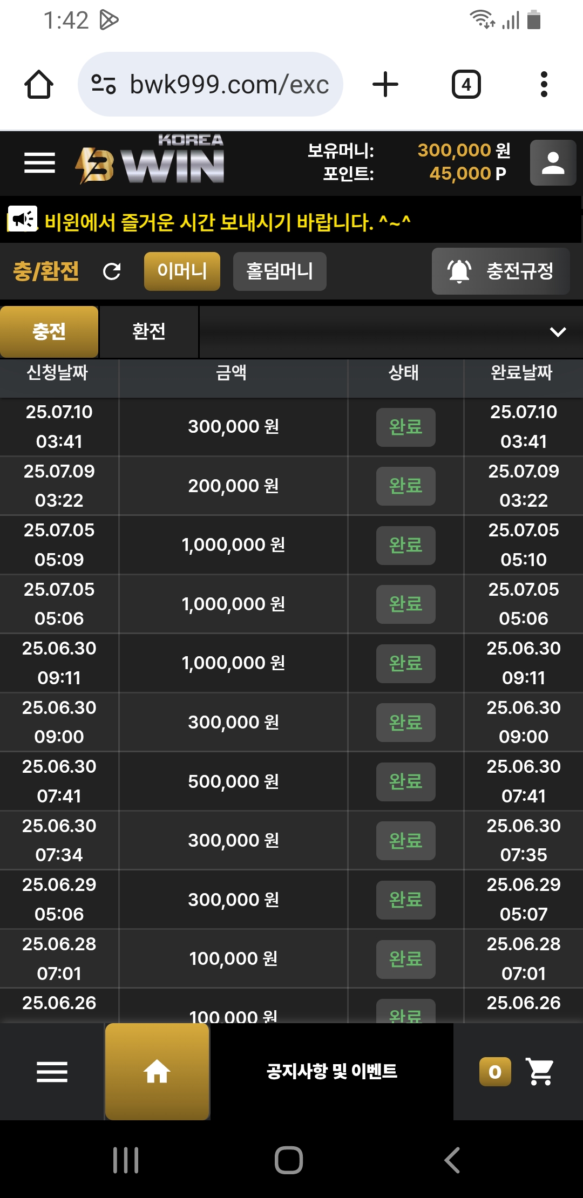Show the browser tab switcher

(x=466, y=85)
